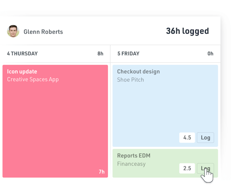Edit the 4.5 hours field
Viewport: 237px width, 185px height.
click(x=187, y=138)
